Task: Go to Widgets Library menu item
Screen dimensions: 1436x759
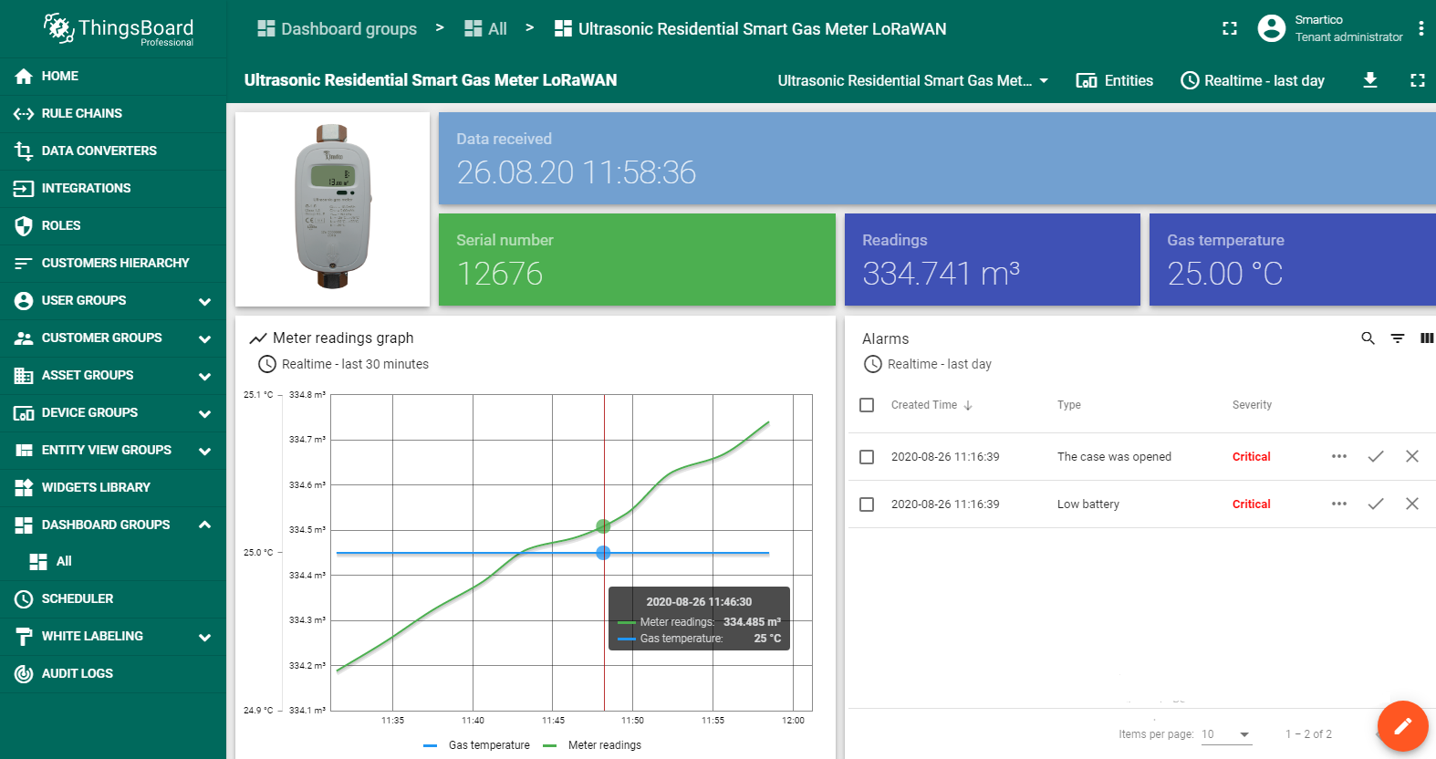Action: tap(95, 487)
